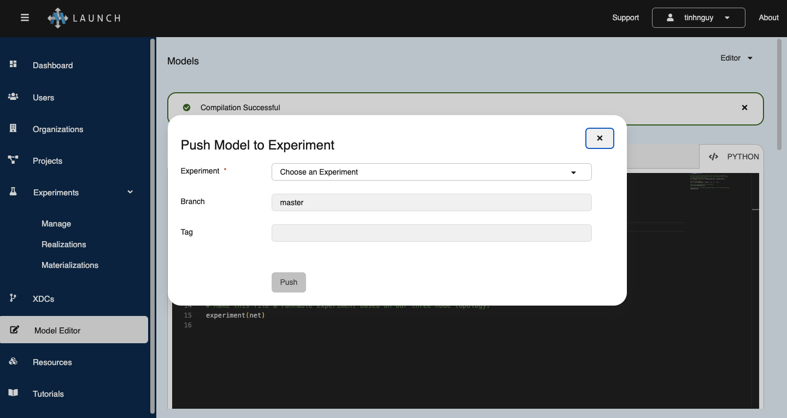Click the Users group icon

click(x=13, y=97)
